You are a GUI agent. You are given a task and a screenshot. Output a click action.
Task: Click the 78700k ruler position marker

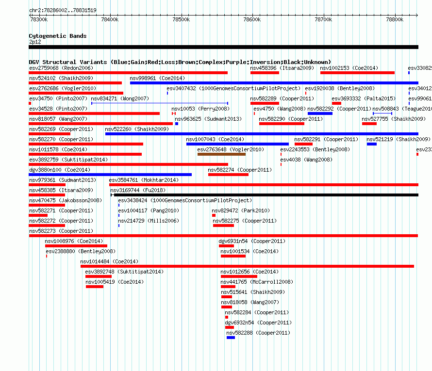(x=323, y=19)
